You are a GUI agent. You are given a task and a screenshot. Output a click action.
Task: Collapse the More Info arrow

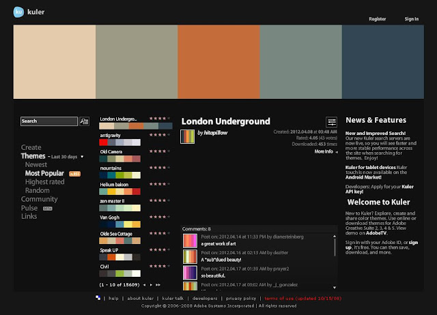click(337, 152)
